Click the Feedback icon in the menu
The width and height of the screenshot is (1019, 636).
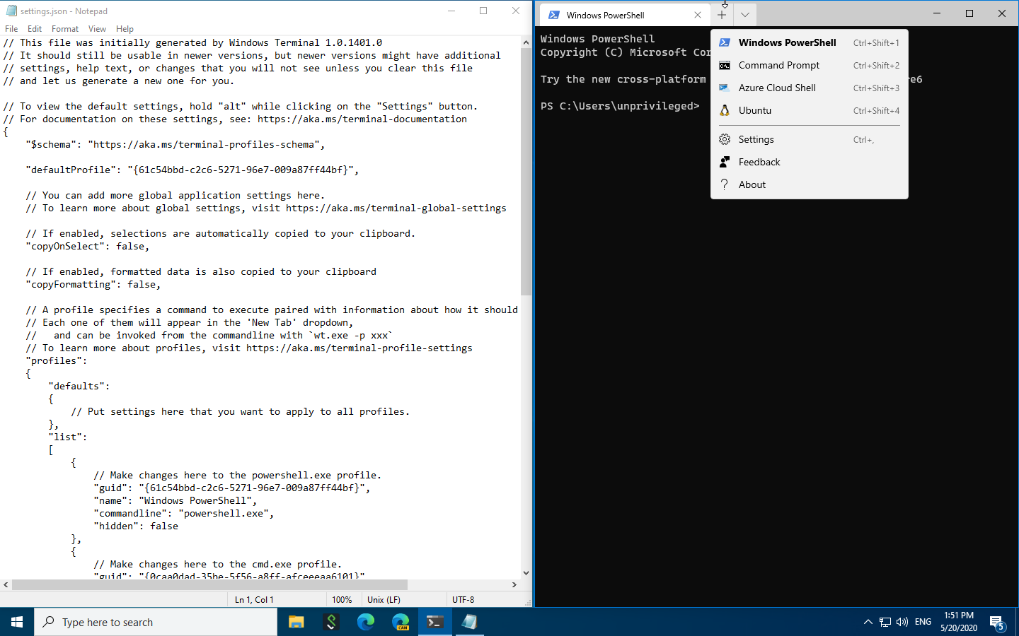pyautogui.click(x=725, y=162)
